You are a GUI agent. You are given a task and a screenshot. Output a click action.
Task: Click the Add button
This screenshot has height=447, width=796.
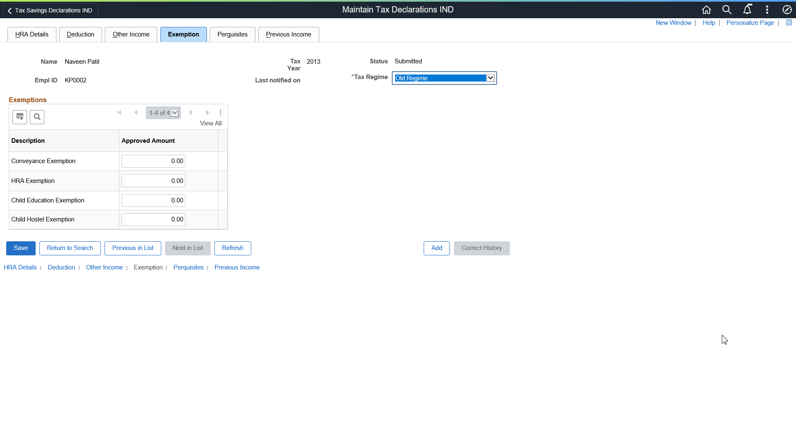coord(437,248)
